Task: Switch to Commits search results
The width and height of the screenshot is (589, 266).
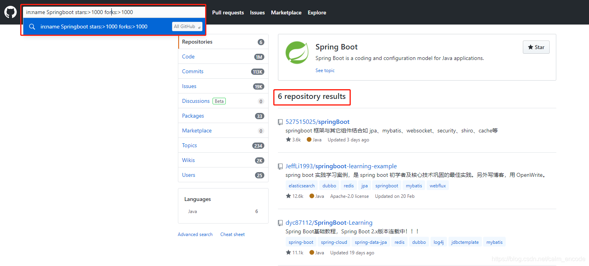Action: tap(223, 71)
